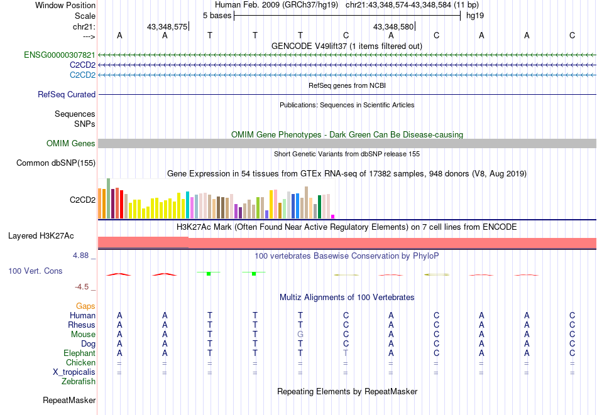
Task: Click 100 vertebrates Basewise Conservation title
Action: coord(347,256)
